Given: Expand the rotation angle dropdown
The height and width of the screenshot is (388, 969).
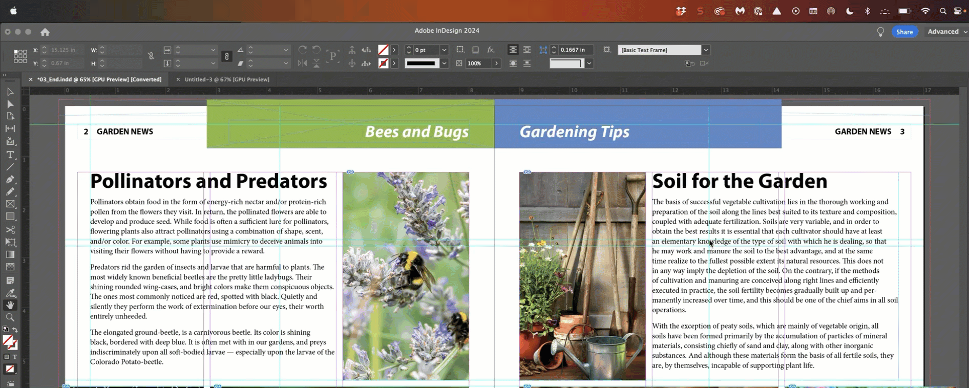Looking at the screenshot, I should tap(286, 50).
